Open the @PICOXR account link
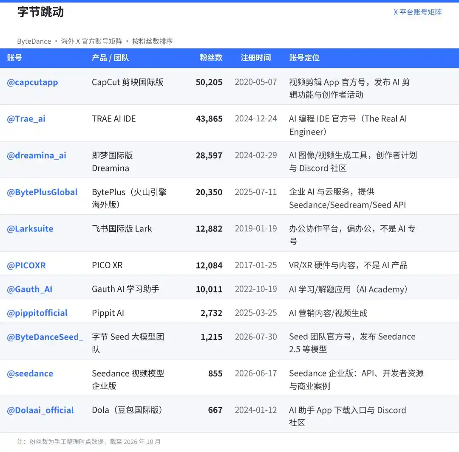Screen dimensions: 459x452 point(26,265)
